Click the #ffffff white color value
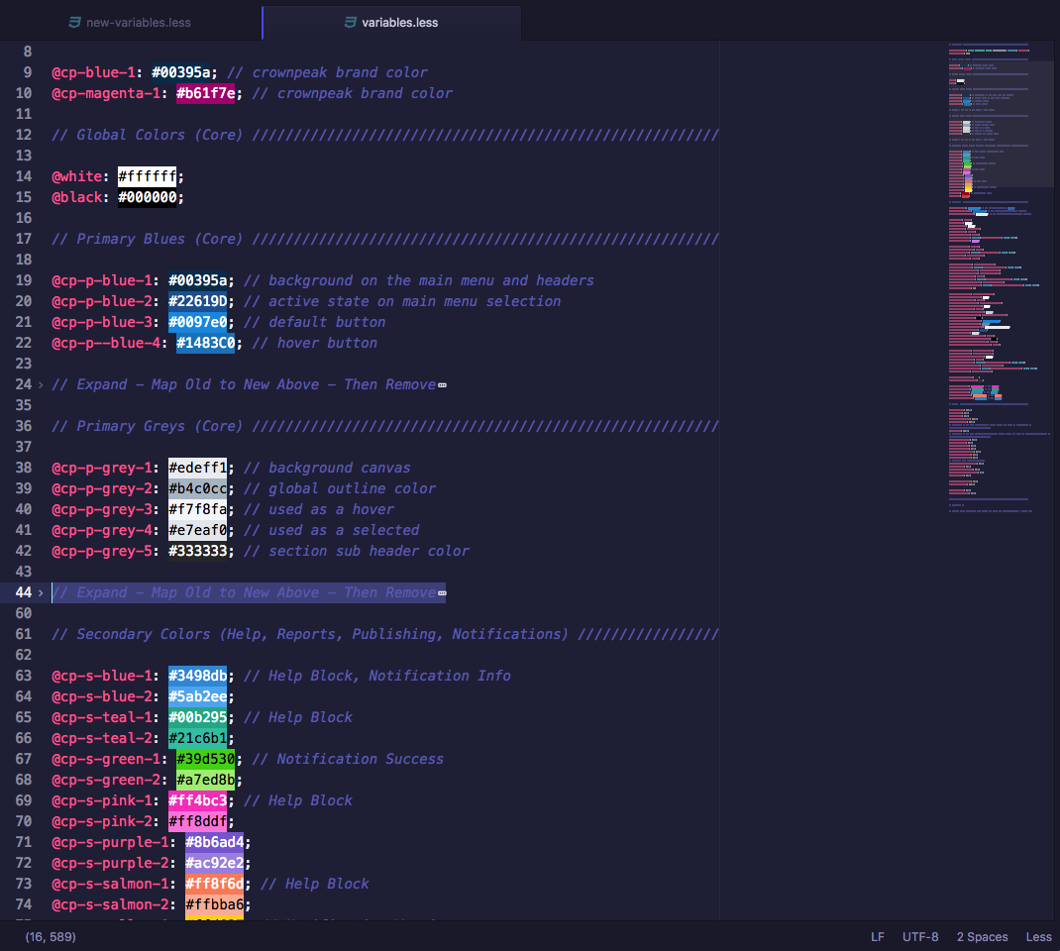Image resolution: width=1060 pixels, height=951 pixels. pos(147,176)
